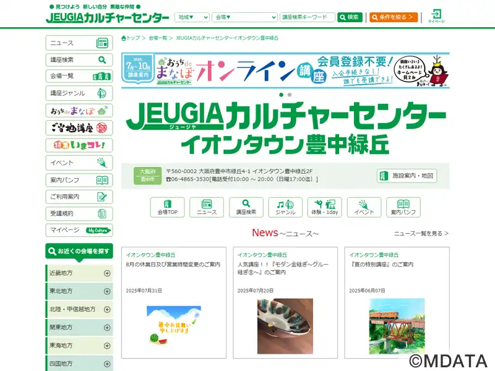Open the 夏の特別講座 news title

381,265
